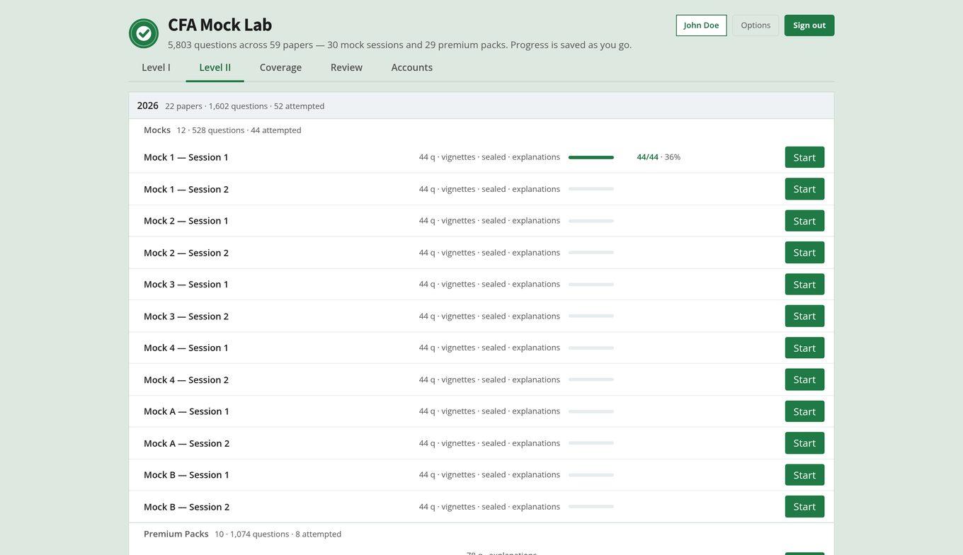Viewport: 963px width, 555px height.
Task: Start Mock 3 — Session 2
Action: point(804,316)
